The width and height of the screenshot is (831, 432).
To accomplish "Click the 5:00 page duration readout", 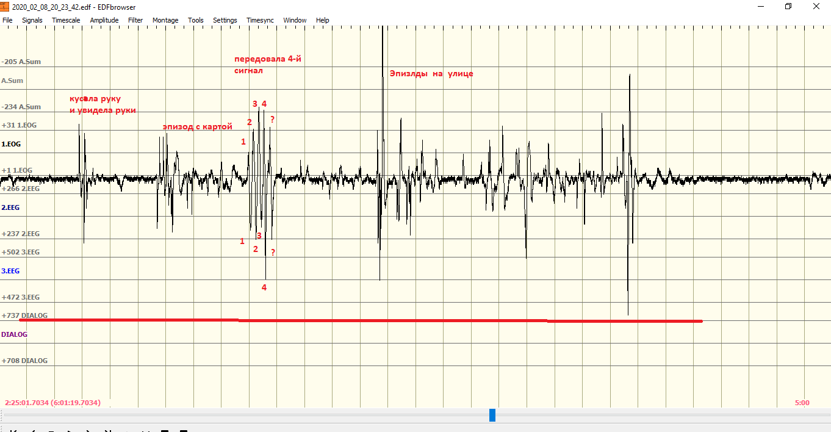I will (802, 403).
